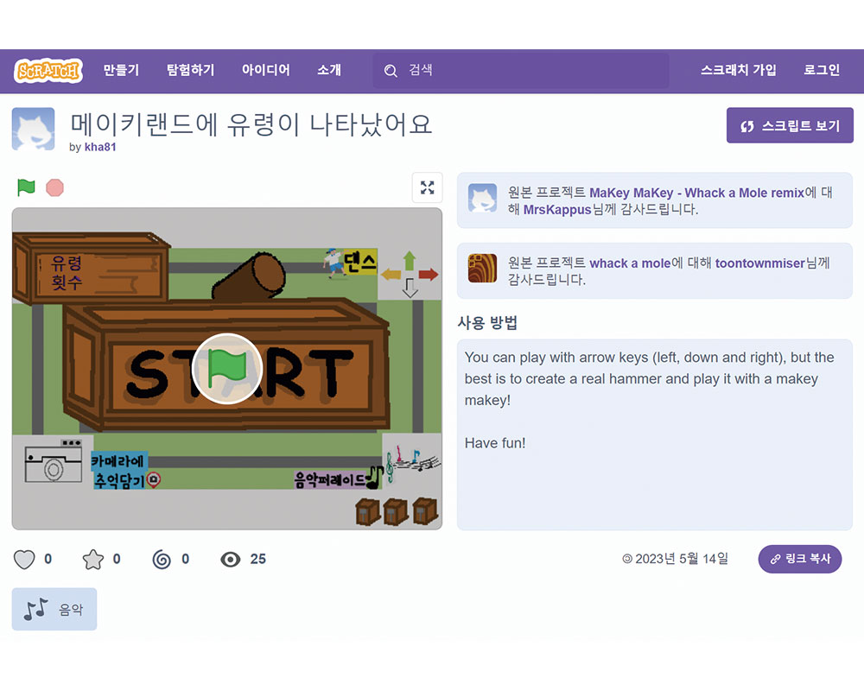
Task: Click the 댄스 yellow label on stage
Action: pyautogui.click(x=359, y=262)
